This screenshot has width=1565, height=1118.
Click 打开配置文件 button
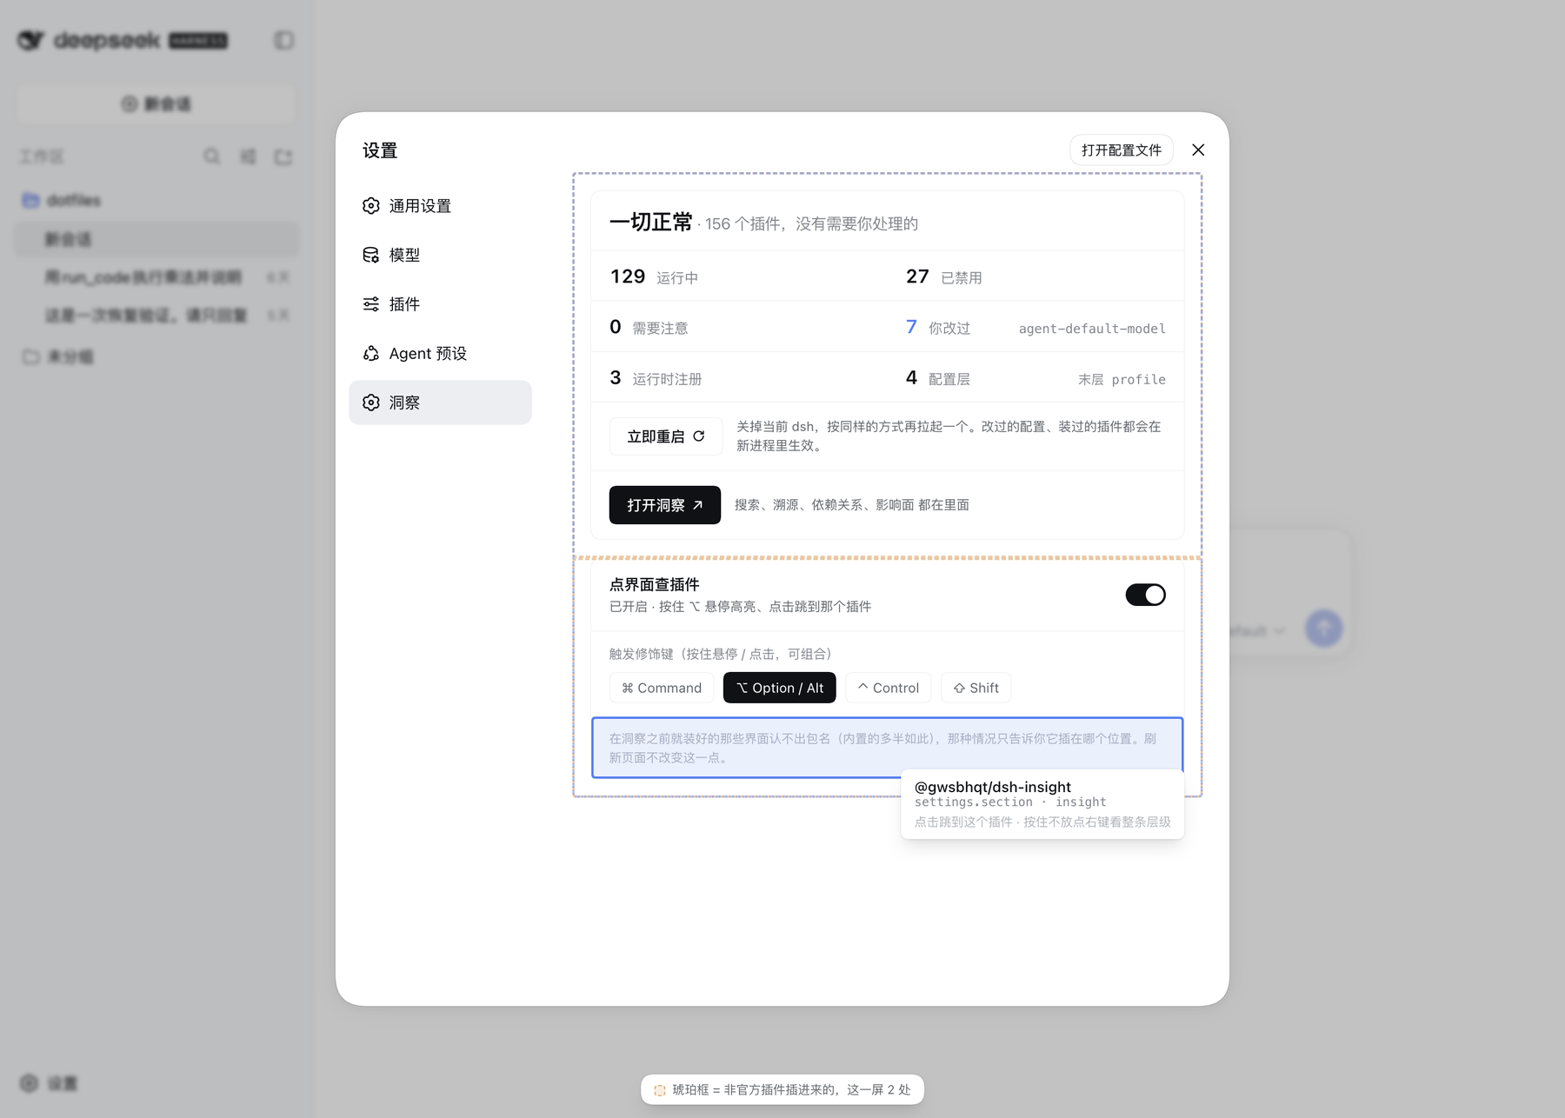(x=1121, y=150)
